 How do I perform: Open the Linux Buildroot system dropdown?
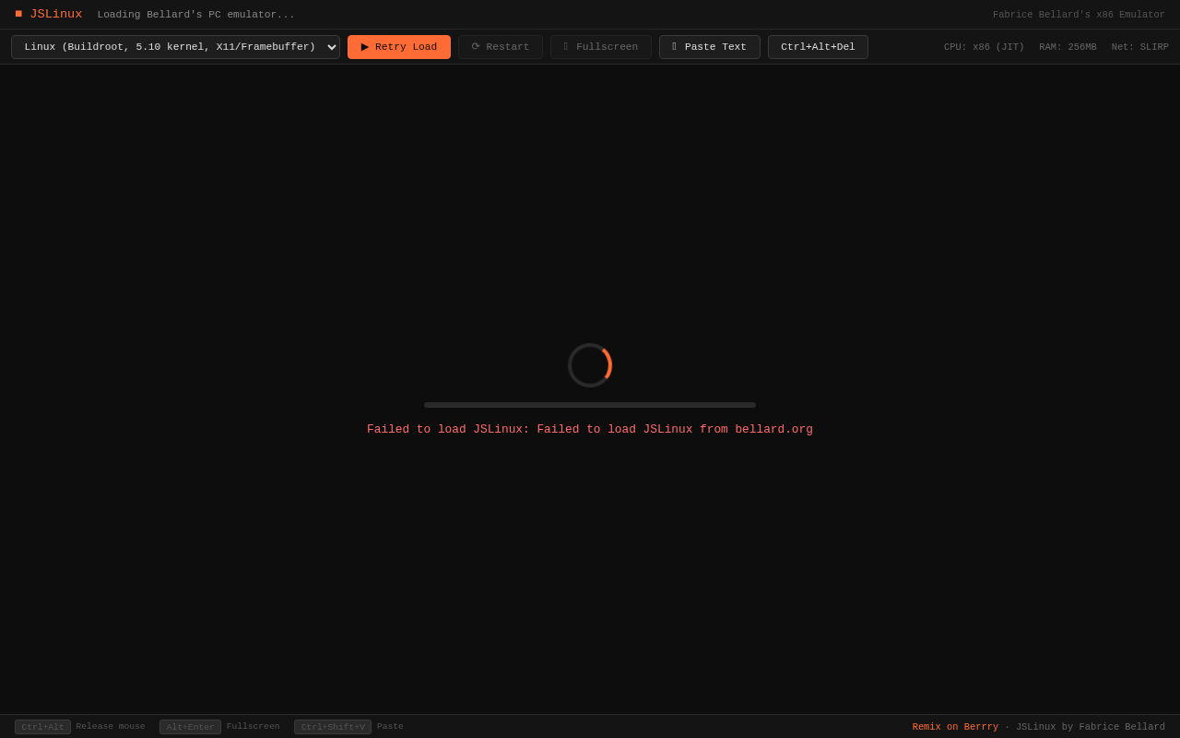175,47
